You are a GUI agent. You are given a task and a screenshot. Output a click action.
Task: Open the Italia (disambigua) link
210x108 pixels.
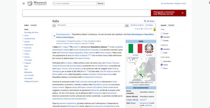click(x=135, y=34)
